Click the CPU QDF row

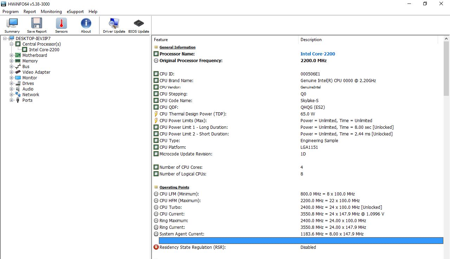coord(298,107)
